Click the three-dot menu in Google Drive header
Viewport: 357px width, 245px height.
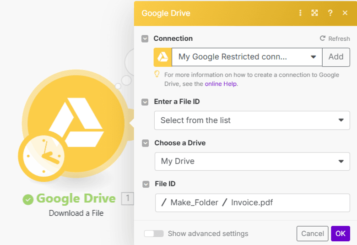tap(300, 13)
